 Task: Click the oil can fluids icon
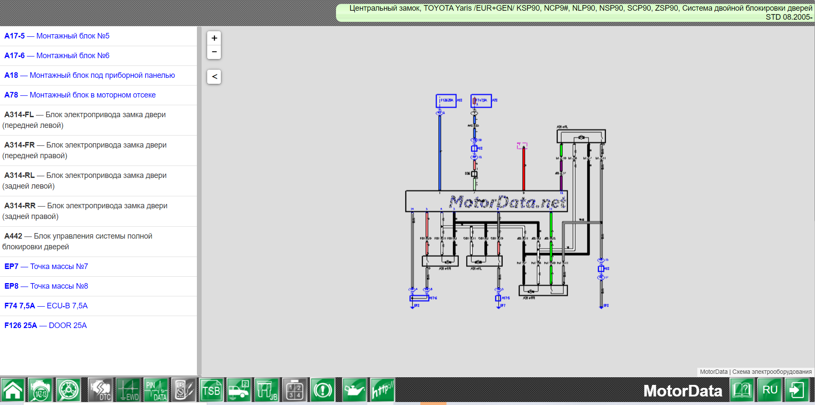[x=354, y=390]
